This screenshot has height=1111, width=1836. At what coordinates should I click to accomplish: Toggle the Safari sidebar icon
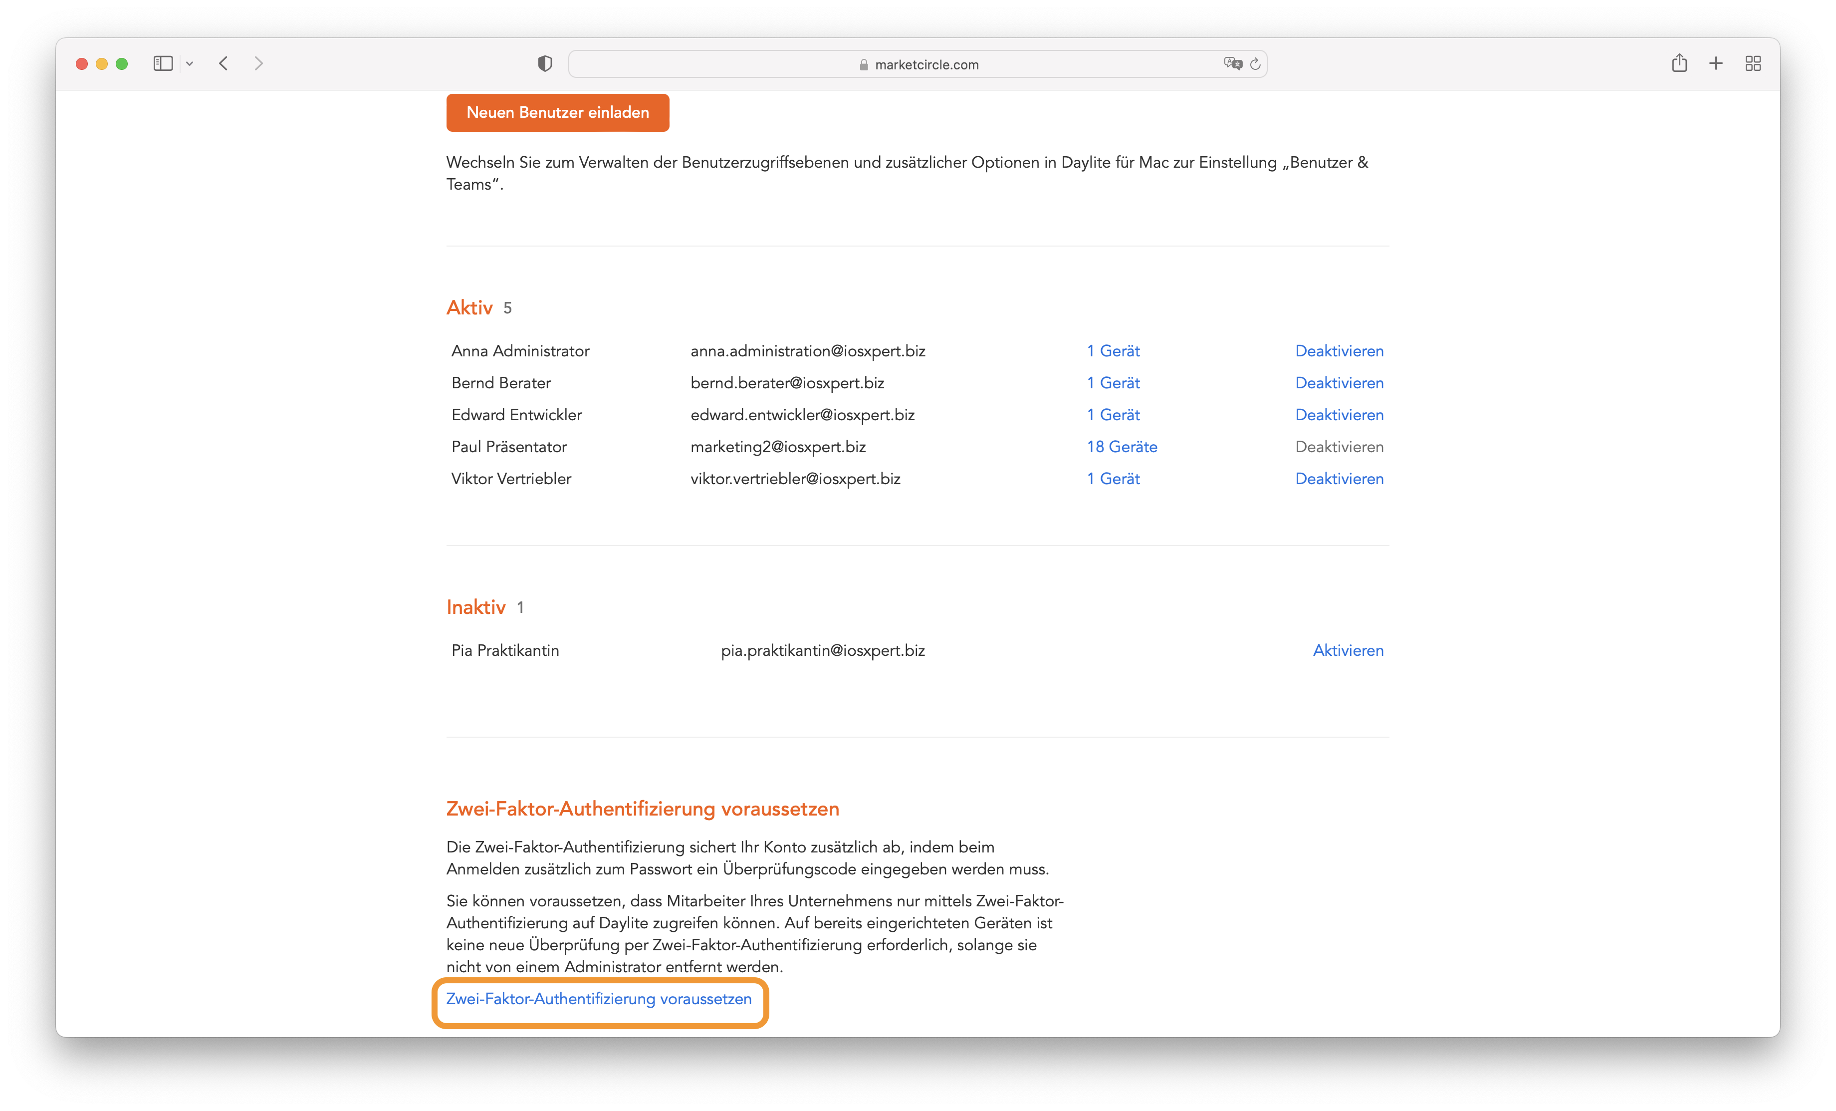163,64
